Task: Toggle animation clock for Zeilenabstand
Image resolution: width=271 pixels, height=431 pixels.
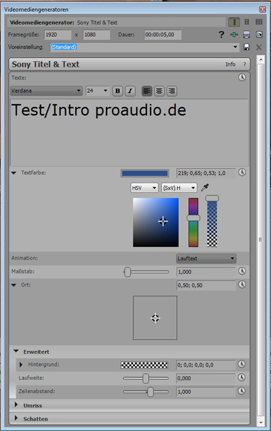Action: tap(241, 391)
